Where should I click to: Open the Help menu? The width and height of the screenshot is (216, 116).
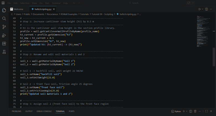point(65,3)
